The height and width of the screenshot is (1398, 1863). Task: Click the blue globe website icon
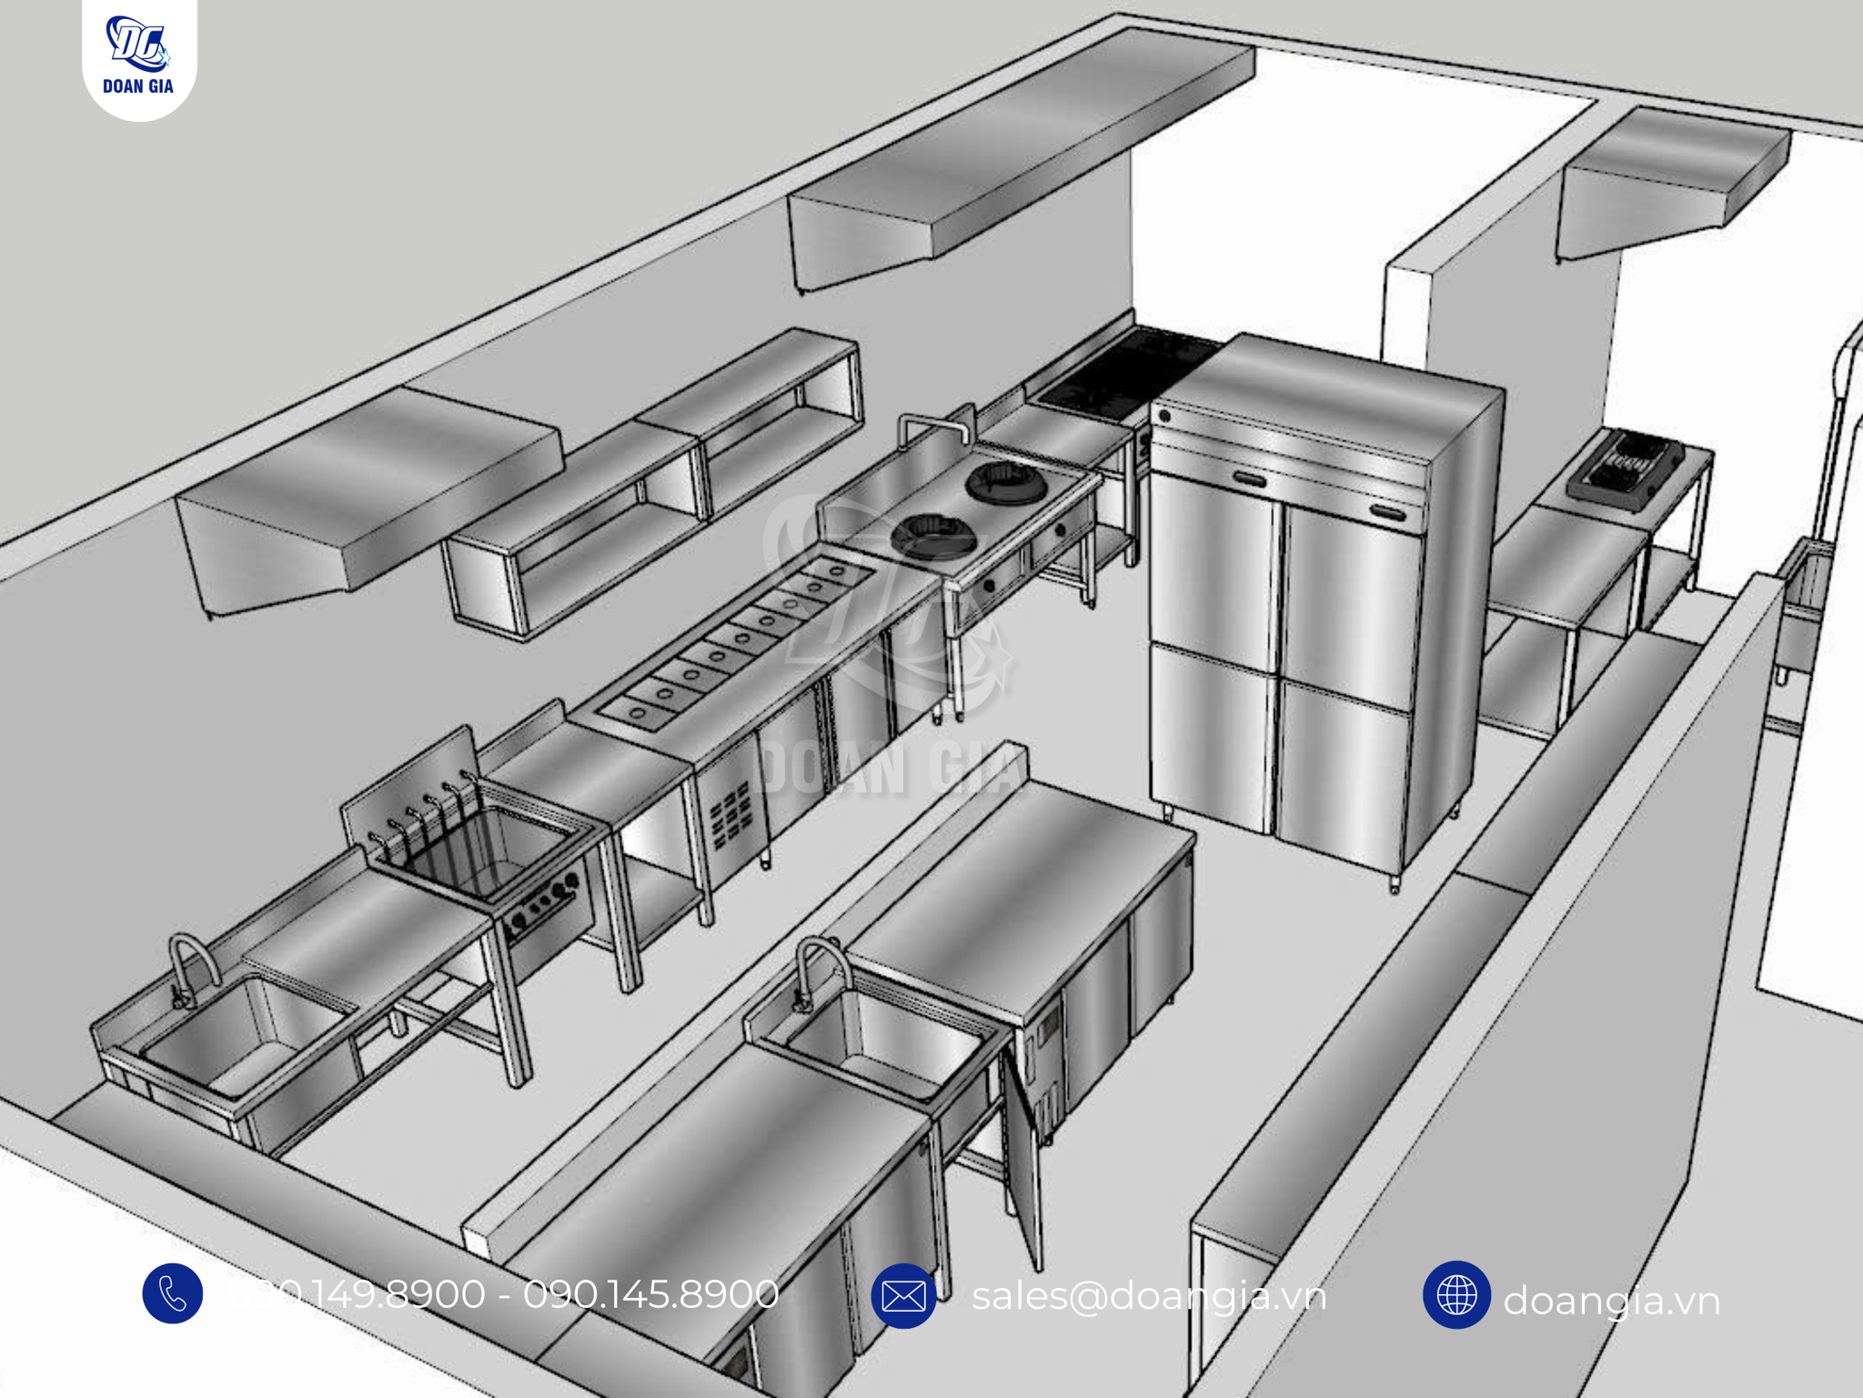tap(1455, 1294)
